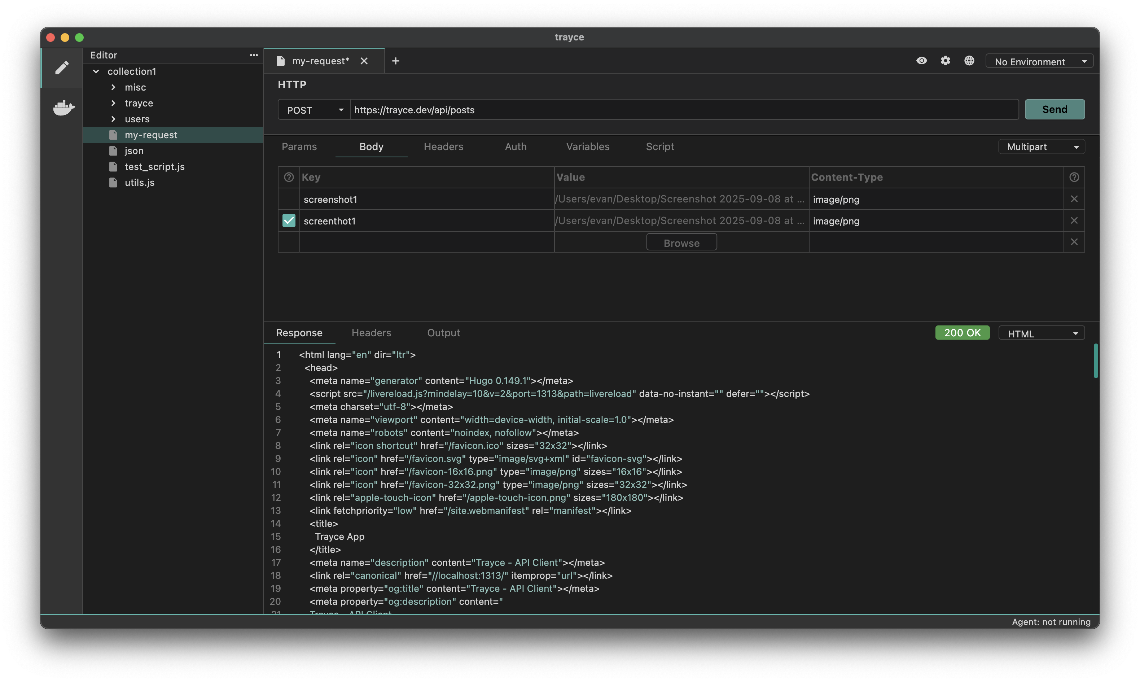Click the help icon after Content-Type header

tap(1074, 177)
